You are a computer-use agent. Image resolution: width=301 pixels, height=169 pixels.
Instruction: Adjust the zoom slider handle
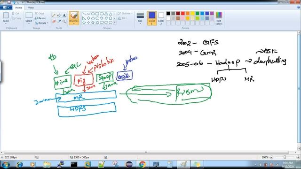(x=285, y=157)
